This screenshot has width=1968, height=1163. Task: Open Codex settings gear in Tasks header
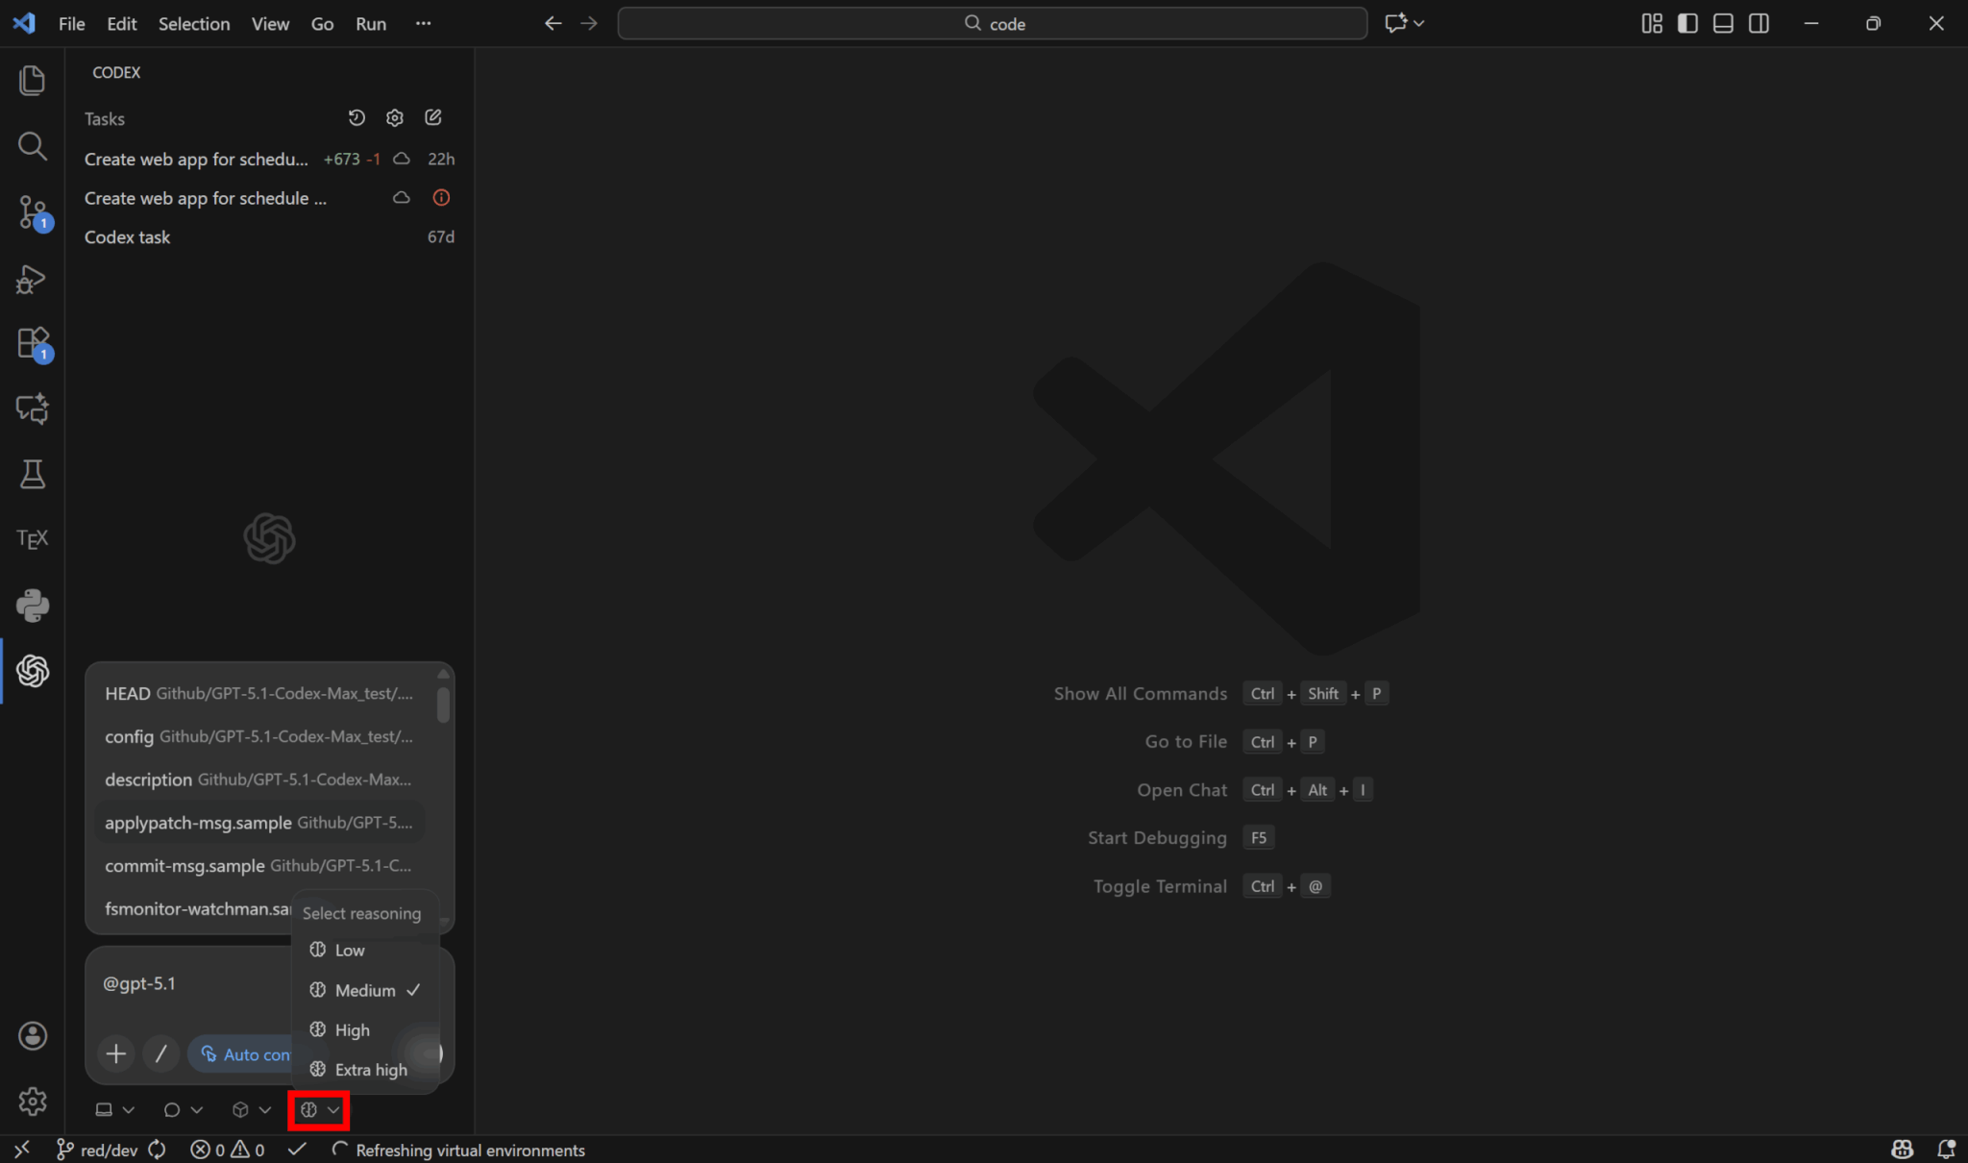pos(395,118)
